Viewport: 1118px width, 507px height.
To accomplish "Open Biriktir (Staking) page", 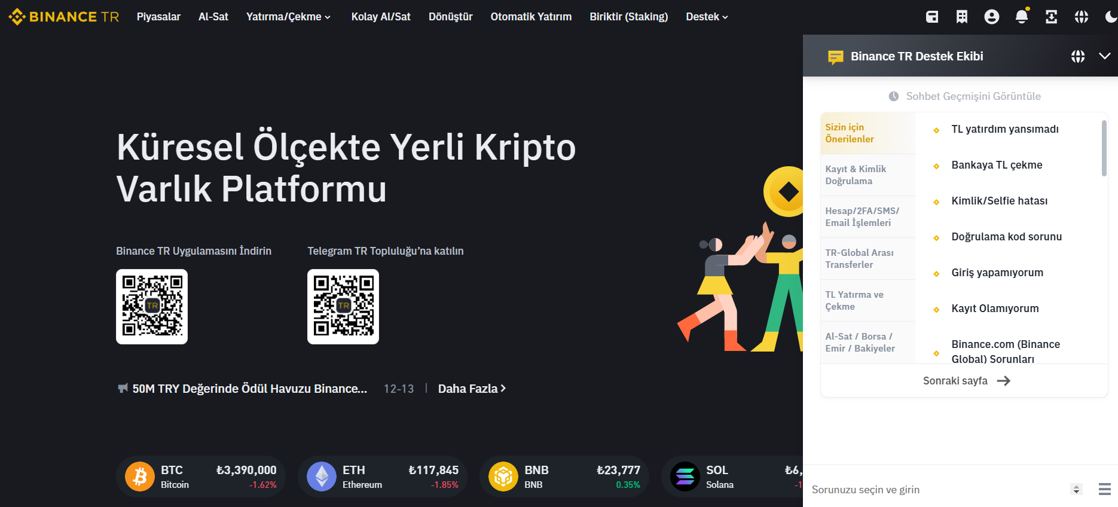I will tap(629, 17).
